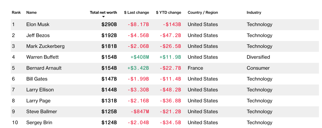Open Elon Musk's profile
The width and height of the screenshot is (322, 128).
[38, 25]
